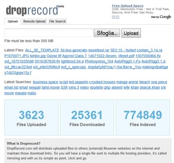Open the File Search tab
The width and height of the screenshot is (174, 163).
(58, 22)
